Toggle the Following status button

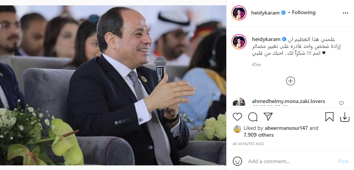pos(304,13)
